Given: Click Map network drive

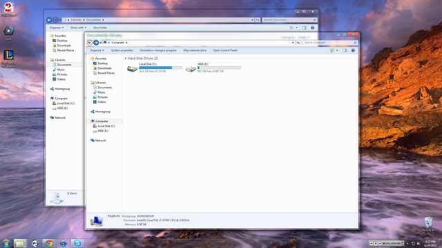Looking at the screenshot, I should click(195, 50).
